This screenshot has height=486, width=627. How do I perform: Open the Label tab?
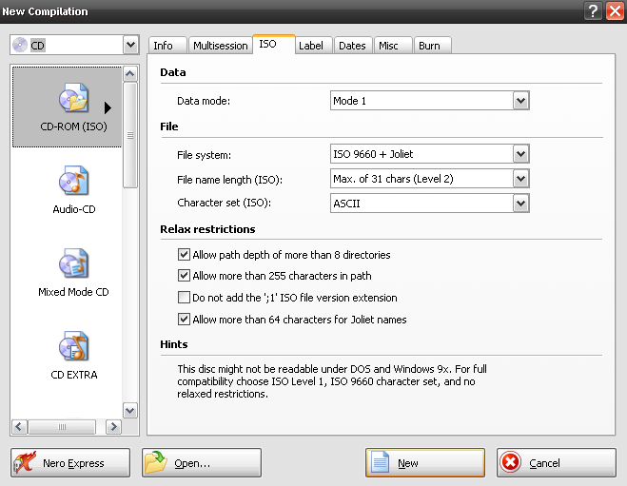[314, 46]
